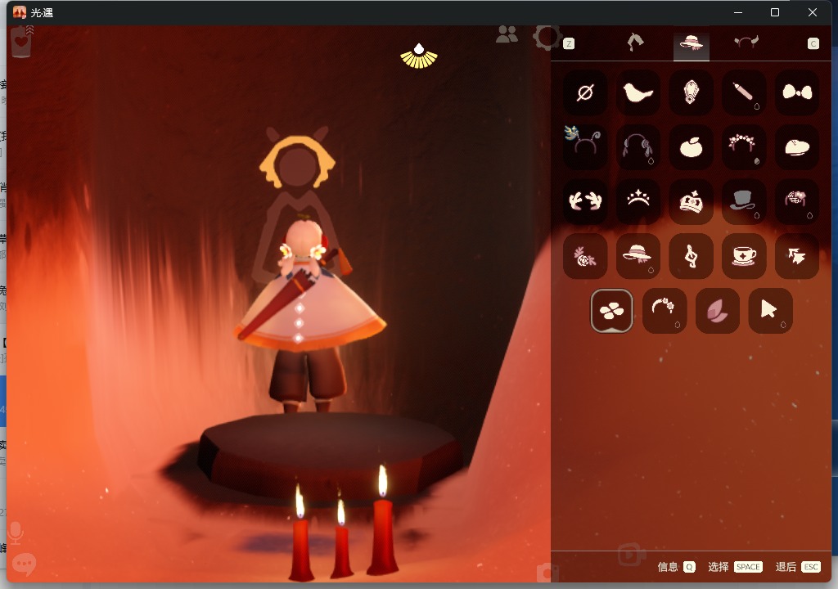Minimize the 光遇 game window
Image resolution: width=838 pixels, height=589 pixels.
click(x=738, y=12)
